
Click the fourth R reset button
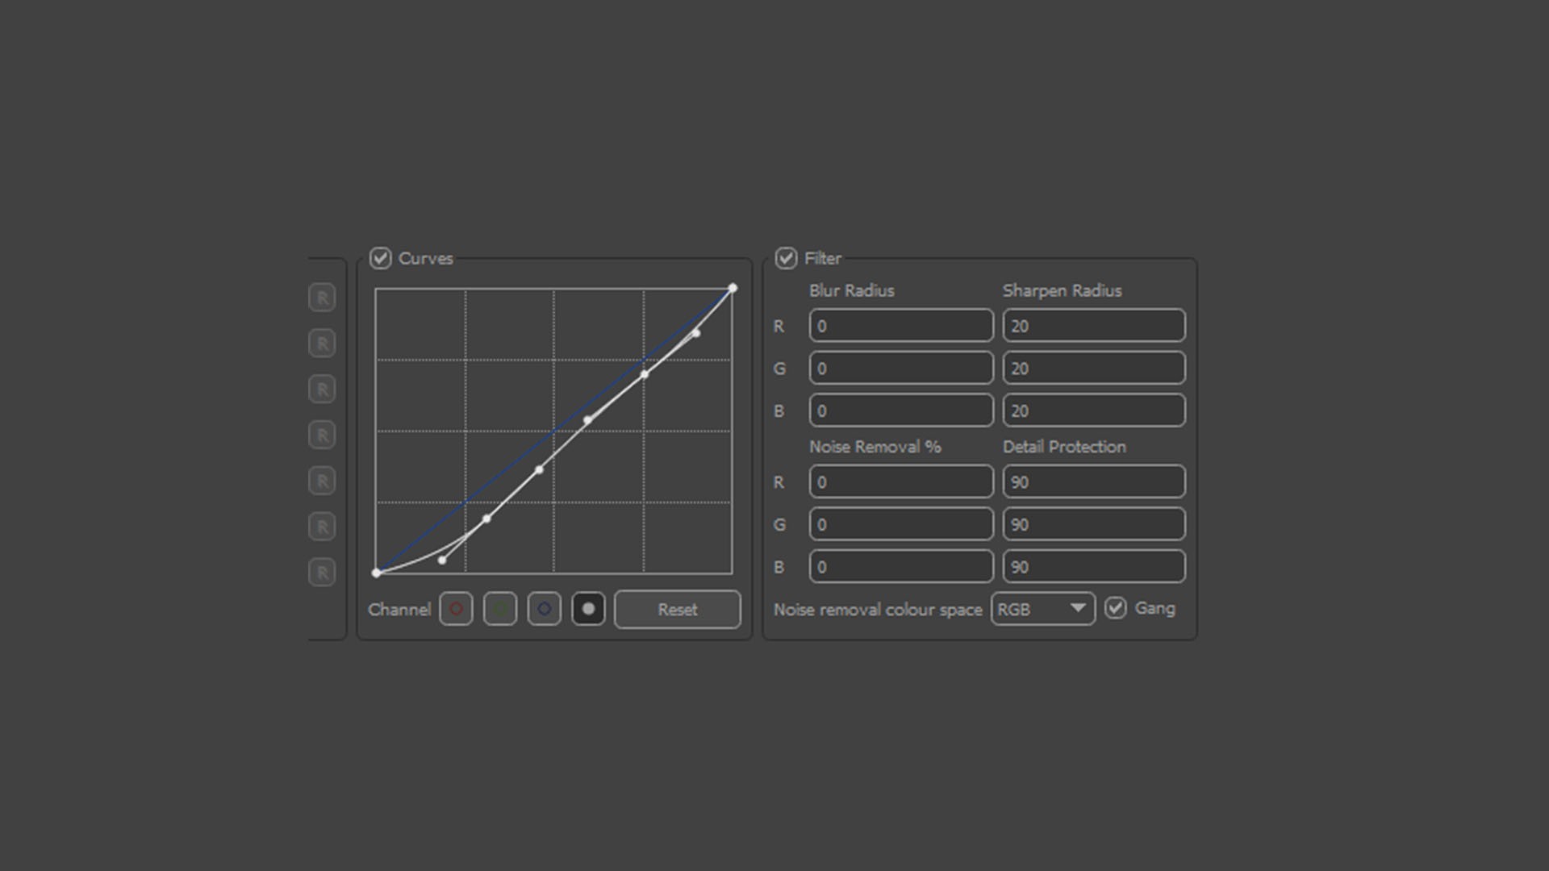pos(322,435)
